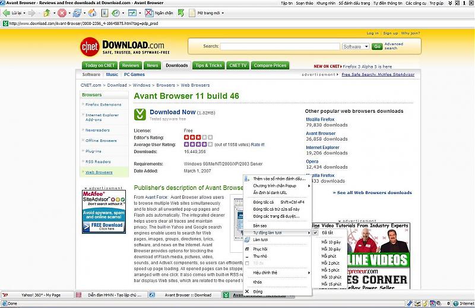Viewport: 475px width, 308px height.
Task: Click the red Stop loading icon
Action: click(62, 12)
